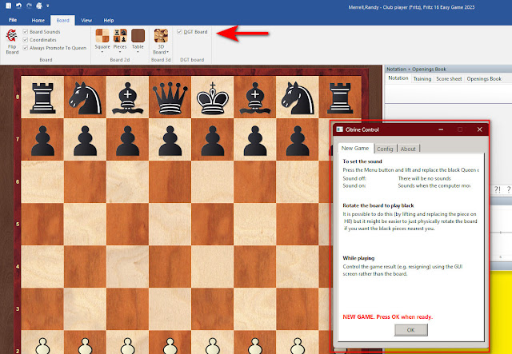Click the 'NEW GAME. Press OK when ready.' text
This screenshot has height=354, width=512.
point(387,316)
